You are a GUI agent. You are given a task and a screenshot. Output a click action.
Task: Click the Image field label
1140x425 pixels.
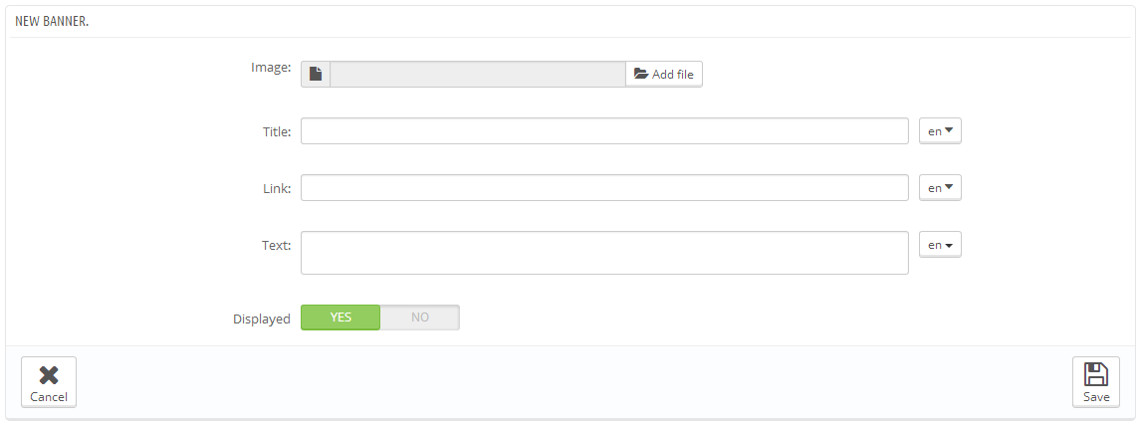tap(270, 68)
